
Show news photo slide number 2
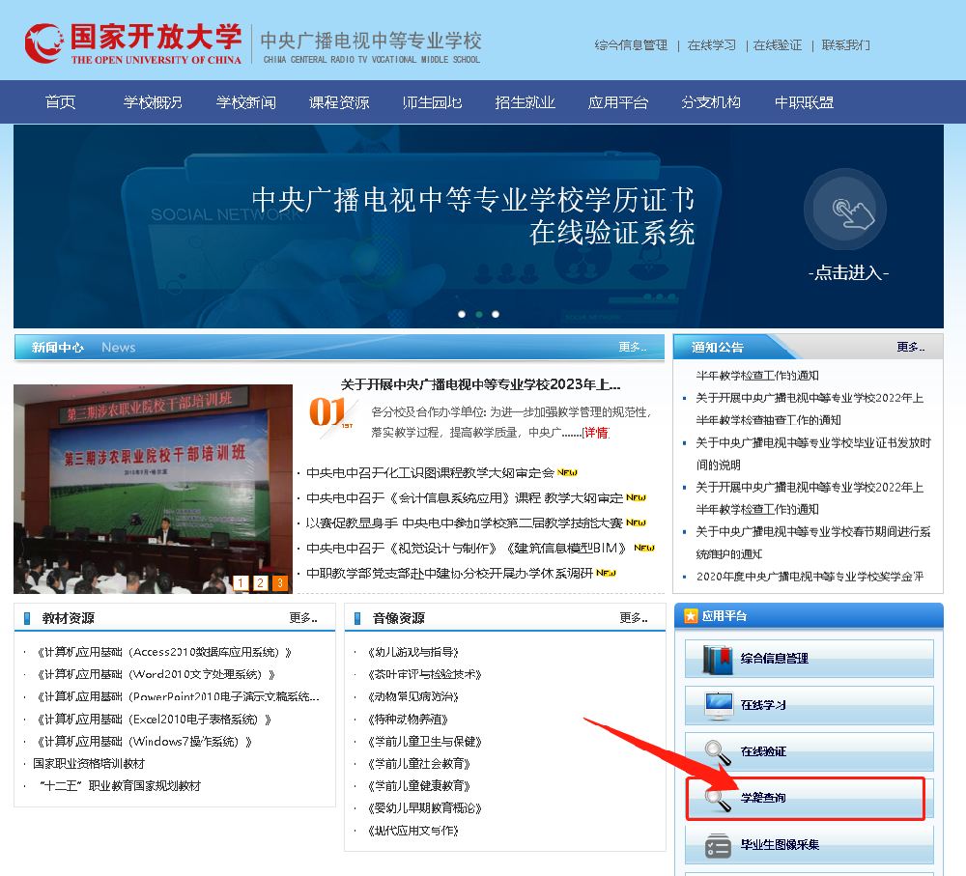261,582
